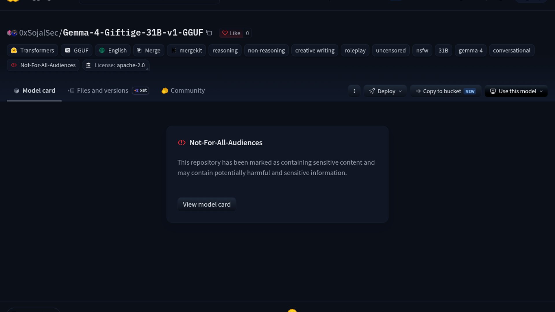The width and height of the screenshot is (555, 312).
Task: Select the Merge tag
Action: [x=149, y=51]
